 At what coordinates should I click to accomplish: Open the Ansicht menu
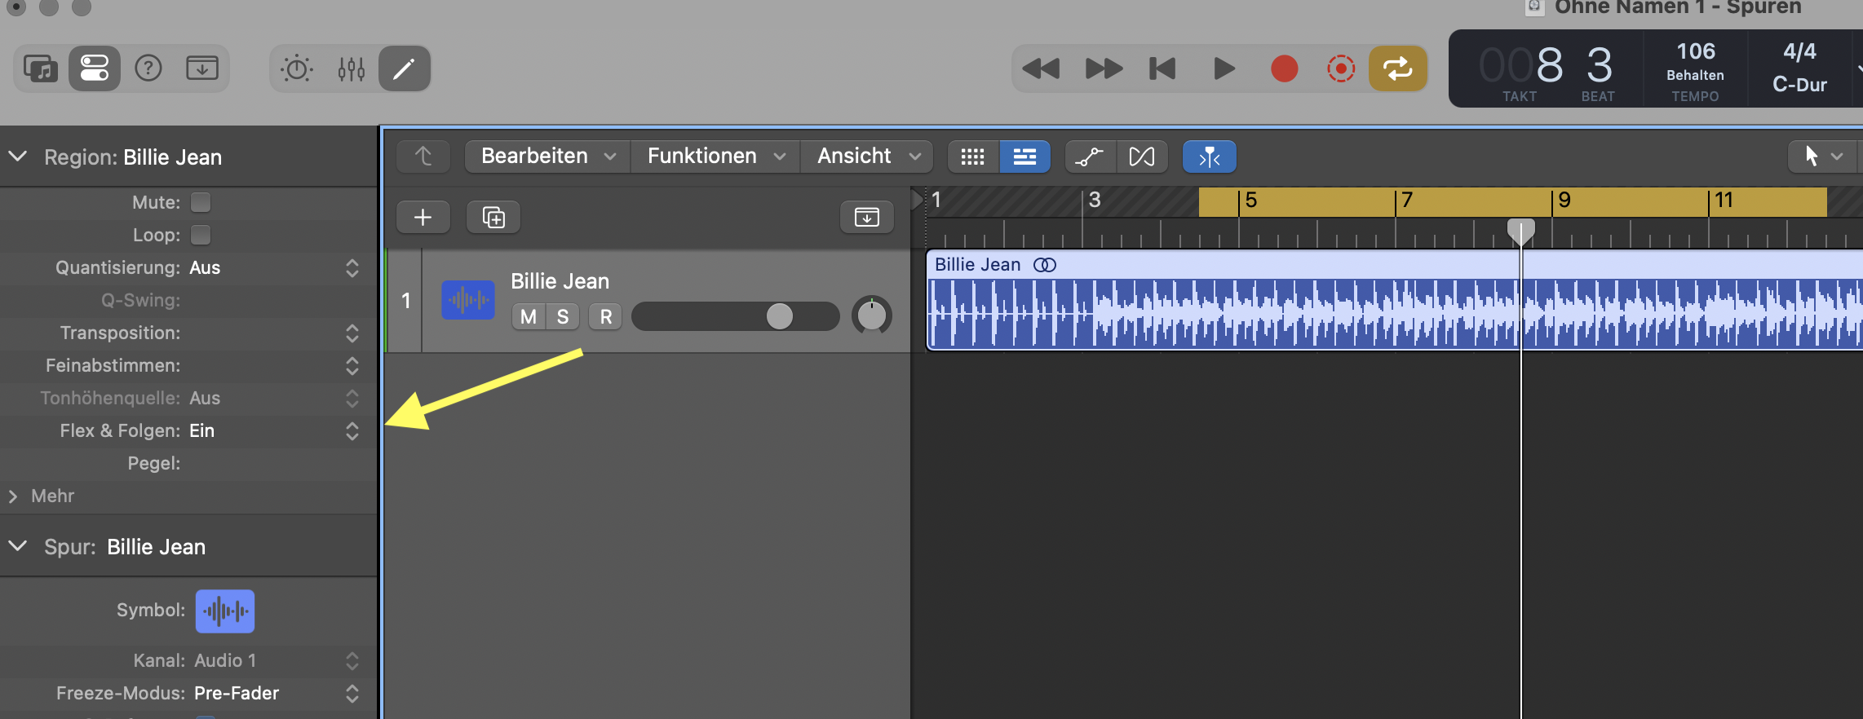868,157
